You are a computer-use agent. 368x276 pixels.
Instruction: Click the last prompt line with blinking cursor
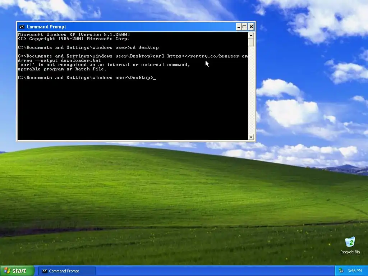pos(87,78)
